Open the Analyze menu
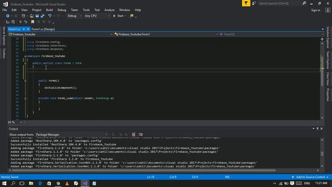The image size is (332, 187). click(x=109, y=10)
